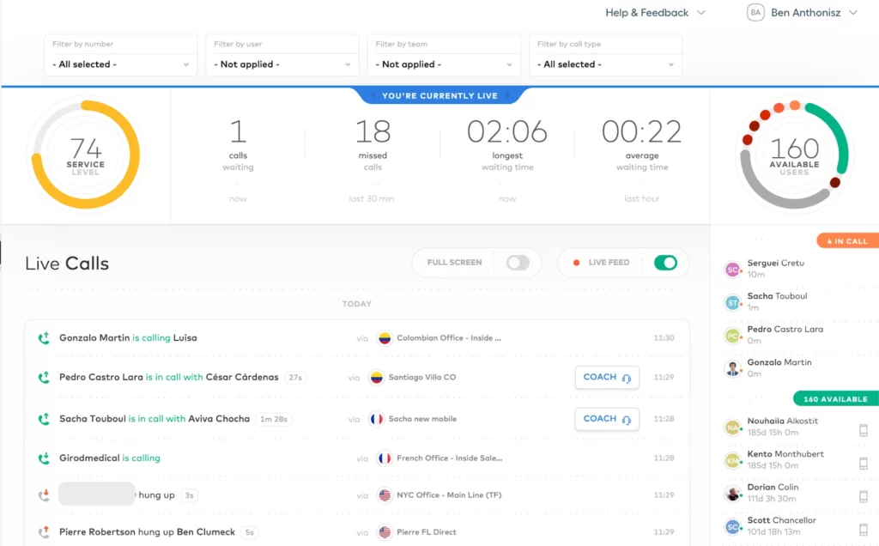Viewport: 879px width, 546px height.
Task: Click Kento Monthubert KM avatar
Action: pos(733,461)
